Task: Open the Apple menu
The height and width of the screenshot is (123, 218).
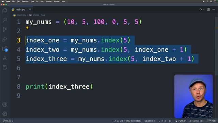Action: point(3,1)
